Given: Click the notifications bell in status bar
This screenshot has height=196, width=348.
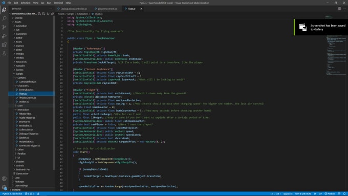Looking at the screenshot, I should (344, 194).
